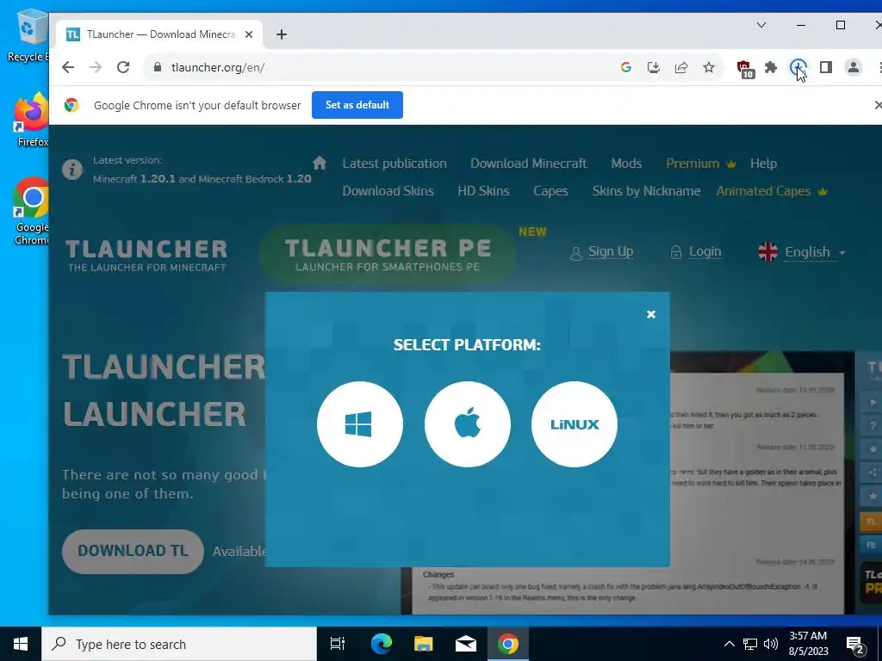Choose the Linux platform option
882x661 pixels.
(575, 423)
